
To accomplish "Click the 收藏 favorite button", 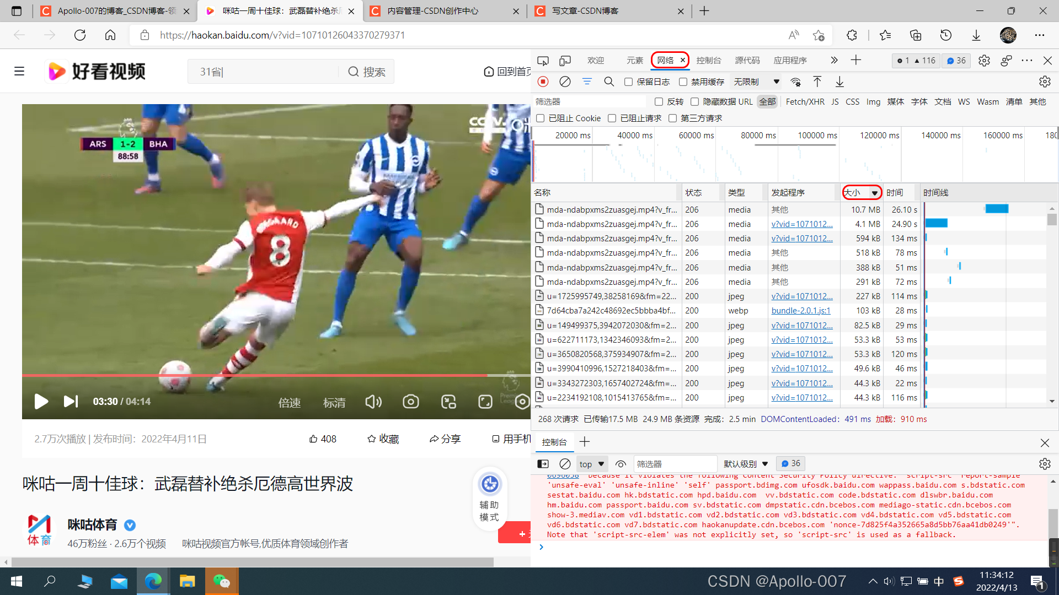I will [383, 439].
